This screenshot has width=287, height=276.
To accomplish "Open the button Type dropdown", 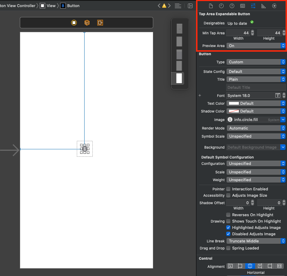I will 256,62.
